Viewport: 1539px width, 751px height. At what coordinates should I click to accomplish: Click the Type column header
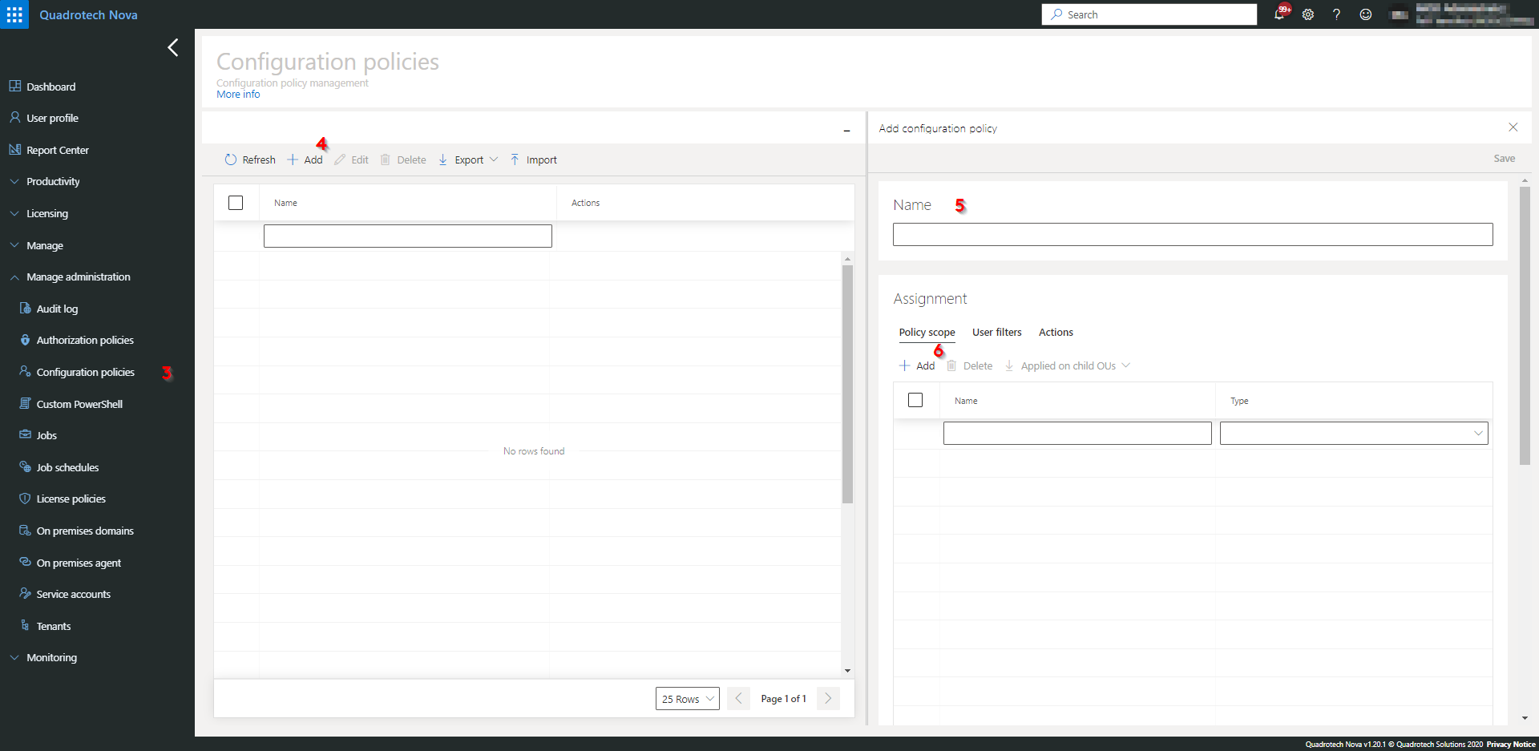[x=1239, y=401]
